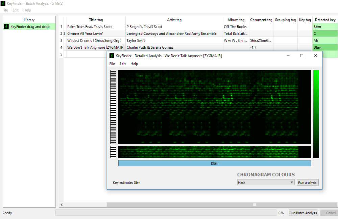The height and width of the screenshot is (219, 338).
Task: Click the large chromagram spectrum display
Action: click(x=215, y=107)
